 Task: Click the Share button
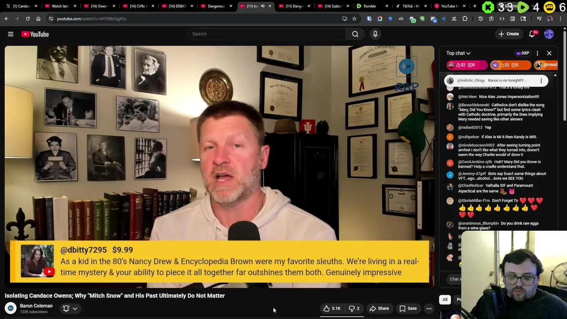coord(379,308)
